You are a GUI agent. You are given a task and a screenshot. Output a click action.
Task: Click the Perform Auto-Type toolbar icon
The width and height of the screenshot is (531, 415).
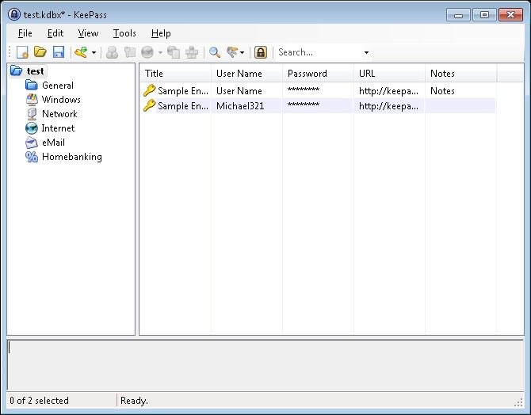(192, 52)
